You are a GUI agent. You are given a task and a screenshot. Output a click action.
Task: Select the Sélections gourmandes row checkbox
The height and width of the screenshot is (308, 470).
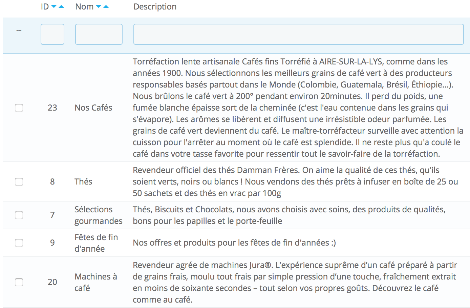pyautogui.click(x=19, y=215)
